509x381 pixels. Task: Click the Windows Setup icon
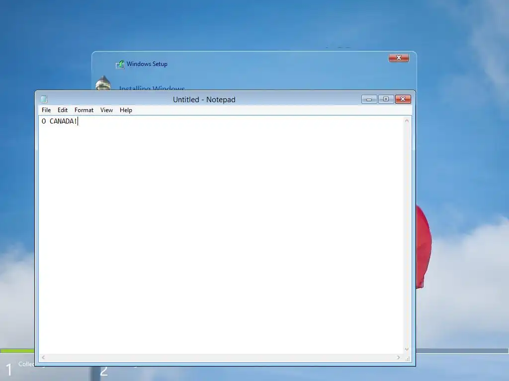pyautogui.click(x=120, y=64)
